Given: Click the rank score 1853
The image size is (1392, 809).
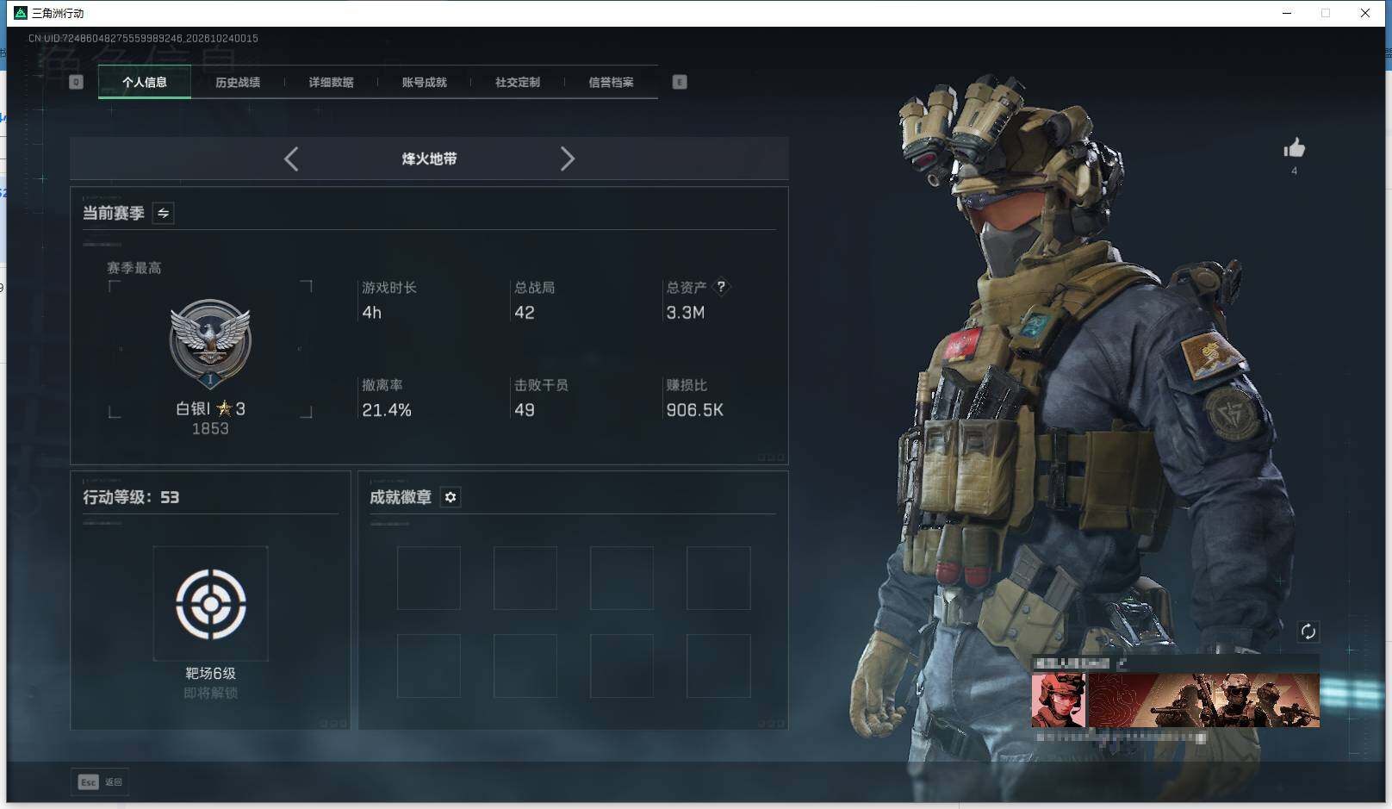Looking at the screenshot, I should point(210,428).
